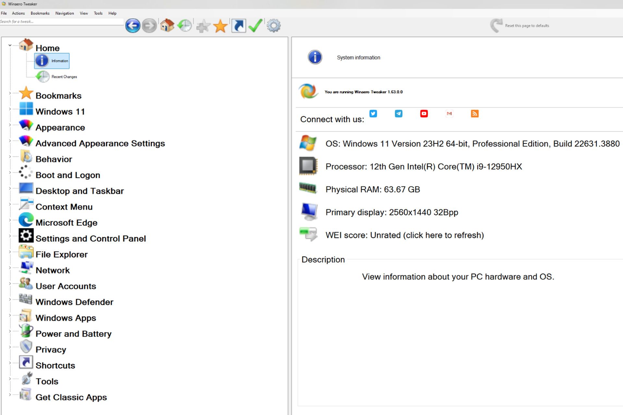Collapse the Home tree node

[10, 45]
